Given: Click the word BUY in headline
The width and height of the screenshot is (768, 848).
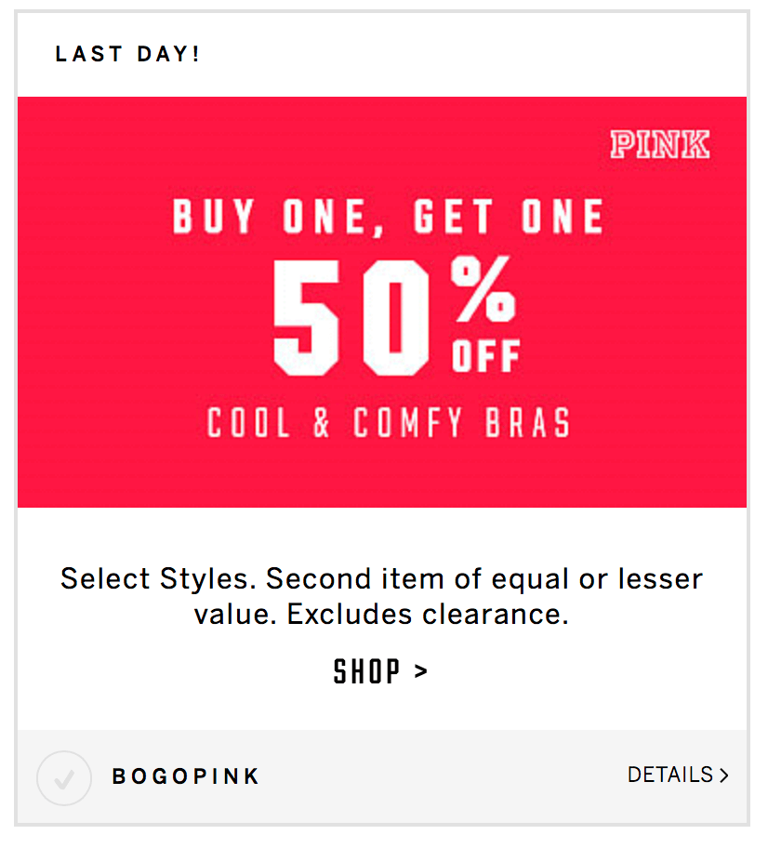Looking at the screenshot, I should (x=213, y=217).
